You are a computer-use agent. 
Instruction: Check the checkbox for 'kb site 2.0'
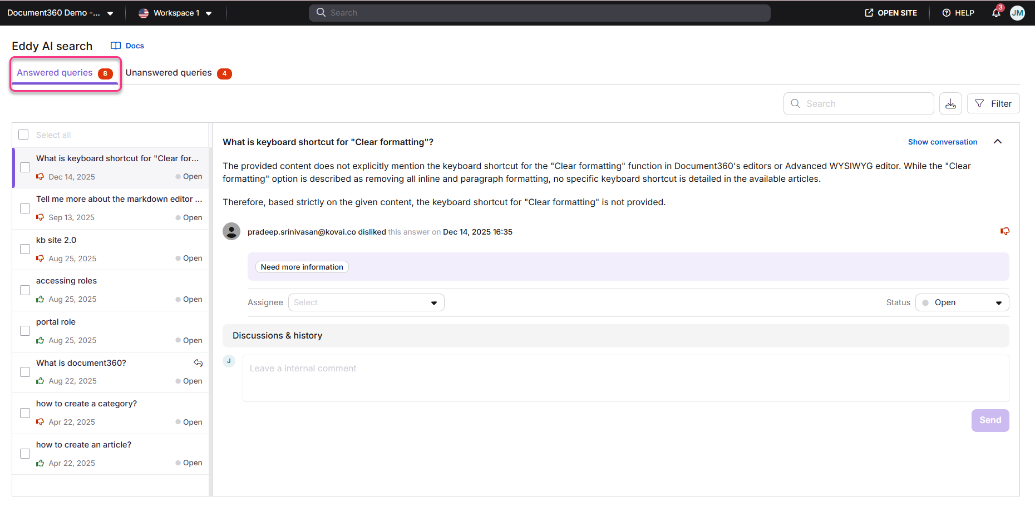25,249
